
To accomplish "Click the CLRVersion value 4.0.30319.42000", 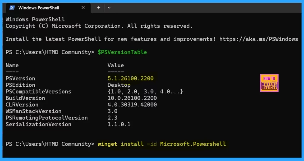I will pos(132,104).
